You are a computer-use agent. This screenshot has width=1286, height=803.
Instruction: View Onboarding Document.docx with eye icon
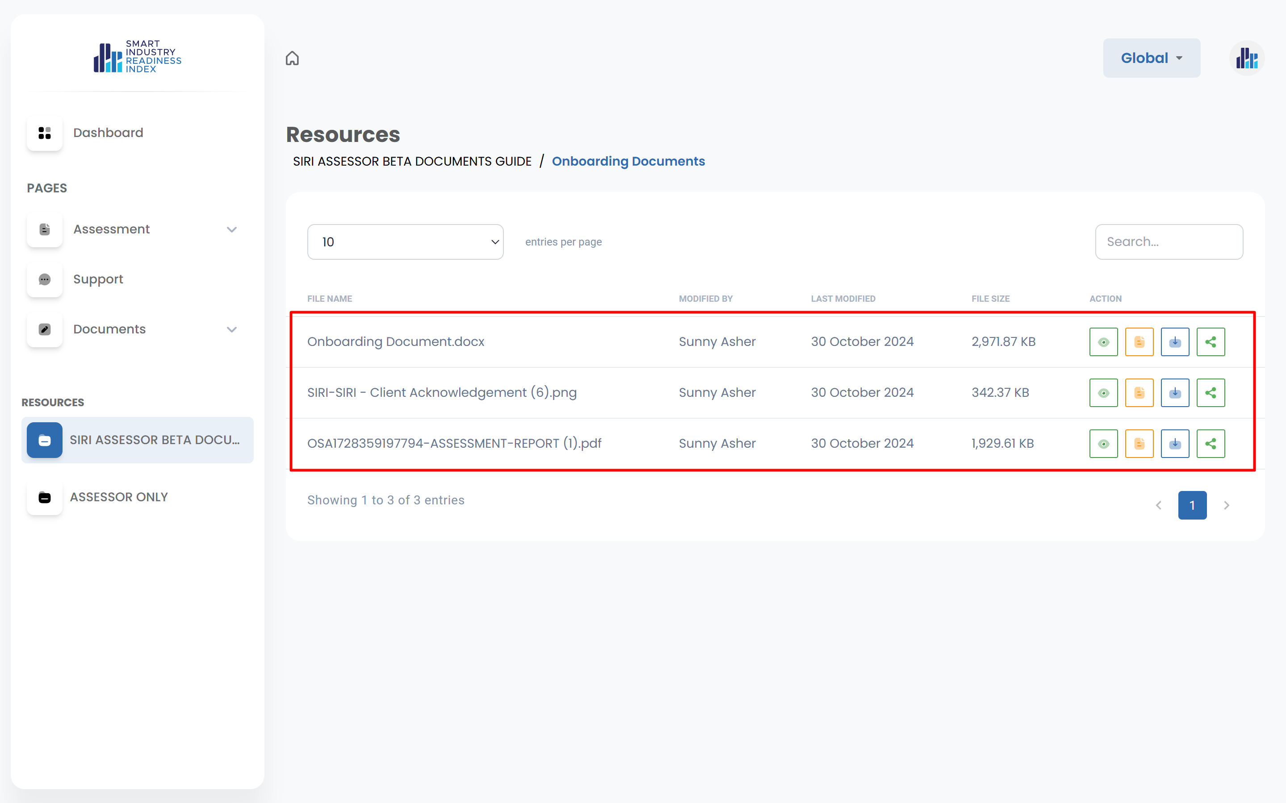(1103, 341)
